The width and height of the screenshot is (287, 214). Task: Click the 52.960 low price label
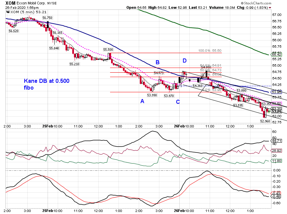point(265,121)
